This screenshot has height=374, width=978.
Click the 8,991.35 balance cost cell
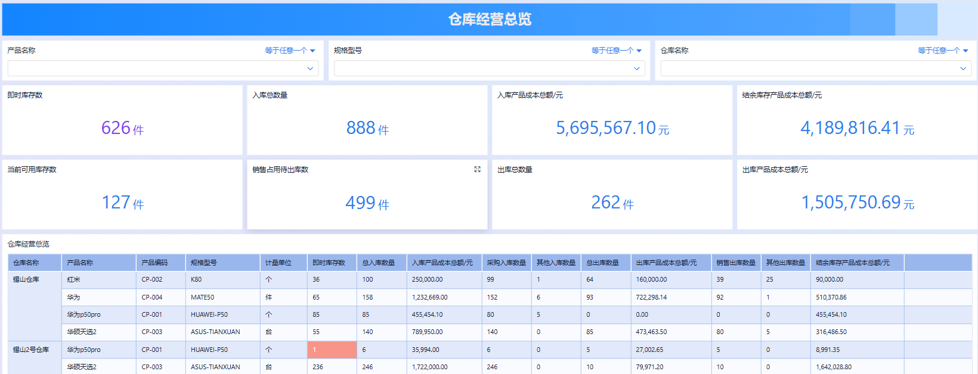(x=858, y=350)
